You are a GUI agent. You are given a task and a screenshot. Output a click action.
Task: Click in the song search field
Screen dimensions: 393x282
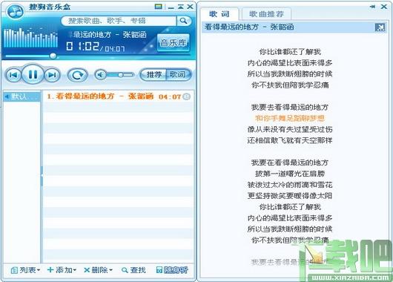(x=119, y=21)
